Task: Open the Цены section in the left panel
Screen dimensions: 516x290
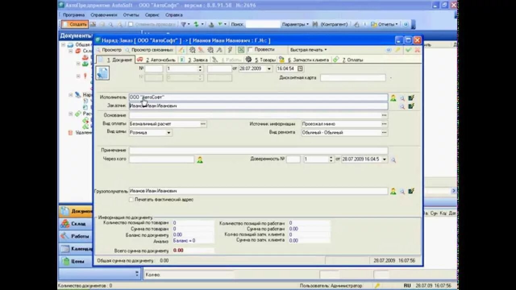Action: (x=76, y=261)
